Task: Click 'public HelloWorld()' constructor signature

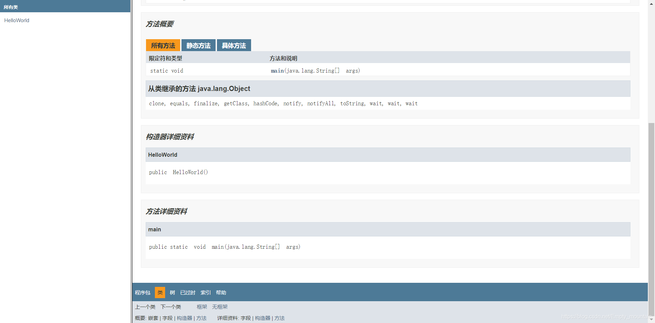Action: pyautogui.click(x=178, y=172)
